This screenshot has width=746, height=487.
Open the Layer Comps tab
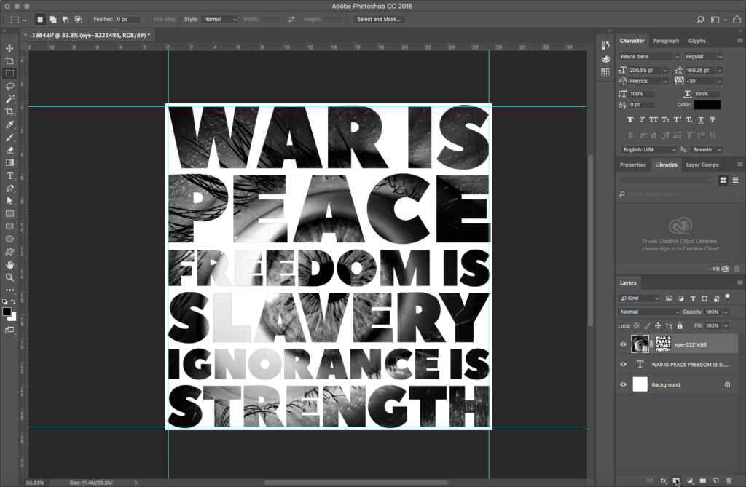click(x=702, y=165)
